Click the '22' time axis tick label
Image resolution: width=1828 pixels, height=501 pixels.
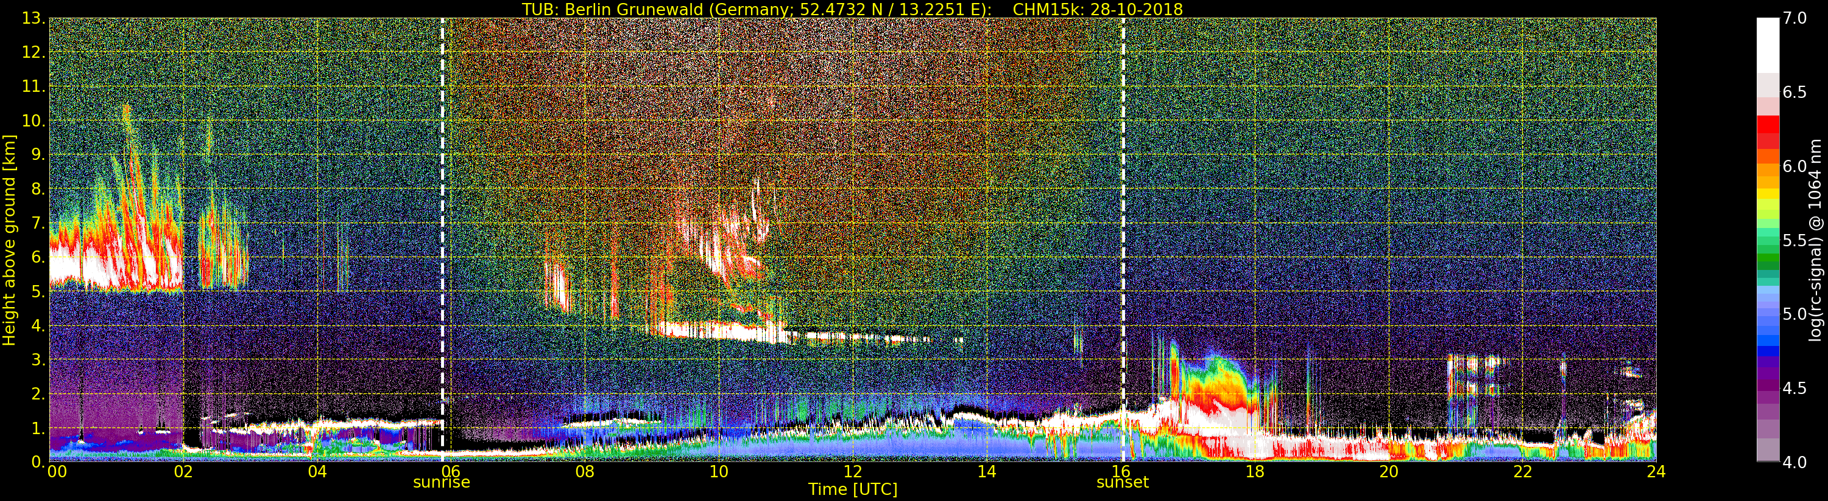pos(1523,471)
